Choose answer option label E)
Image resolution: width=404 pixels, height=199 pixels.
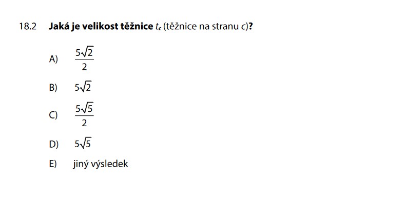pyautogui.click(x=52, y=164)
